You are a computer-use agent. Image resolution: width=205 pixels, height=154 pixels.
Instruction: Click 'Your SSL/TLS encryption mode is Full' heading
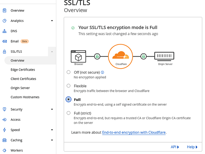[118, 27]
